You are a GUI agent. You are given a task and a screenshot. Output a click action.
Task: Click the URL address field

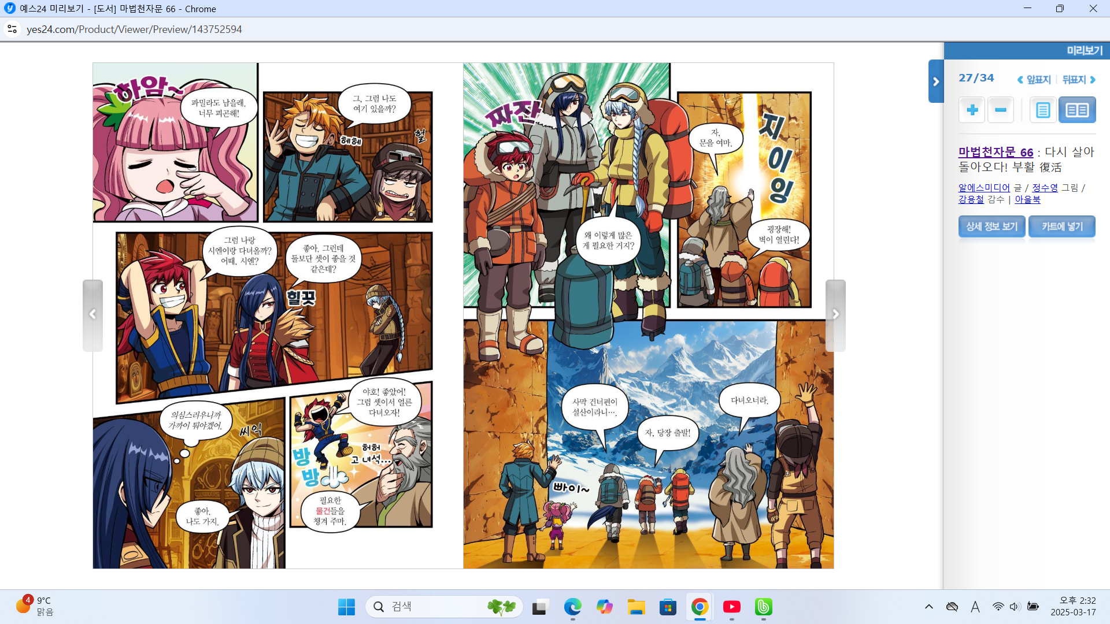click(x=134, y=29)
